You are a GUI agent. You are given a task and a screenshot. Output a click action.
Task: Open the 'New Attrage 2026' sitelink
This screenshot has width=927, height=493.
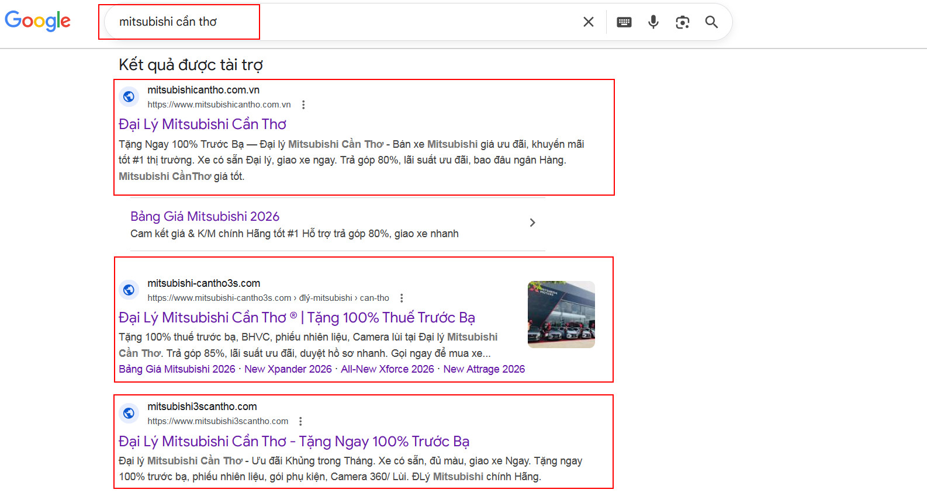484,369
